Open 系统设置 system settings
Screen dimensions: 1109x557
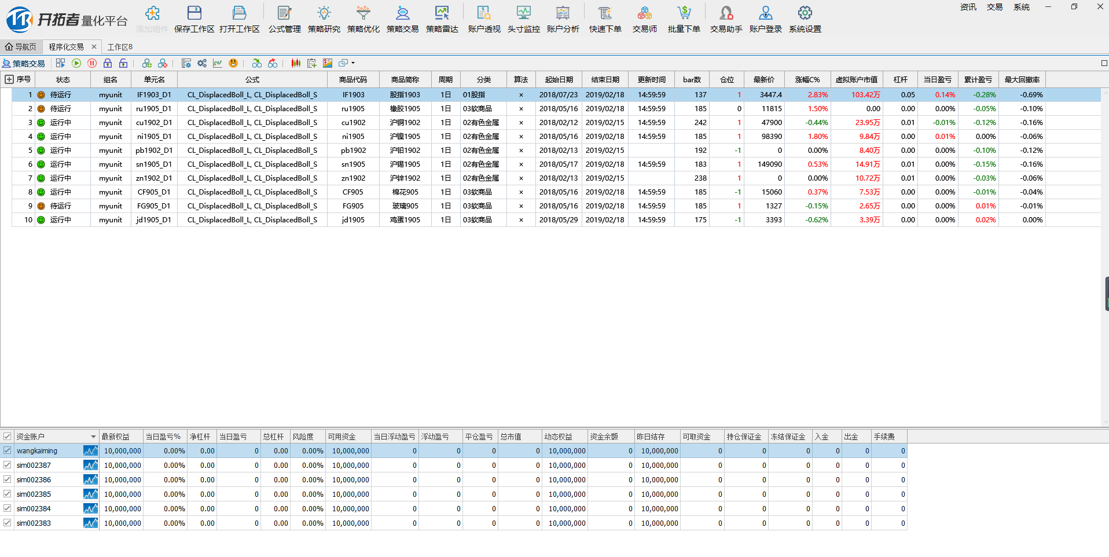point(805,19)
